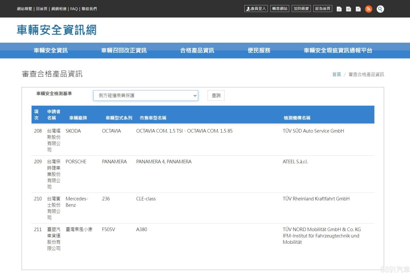Open the search magnifier icon
This screenshot has height=273, width=410.
(380, 9)
